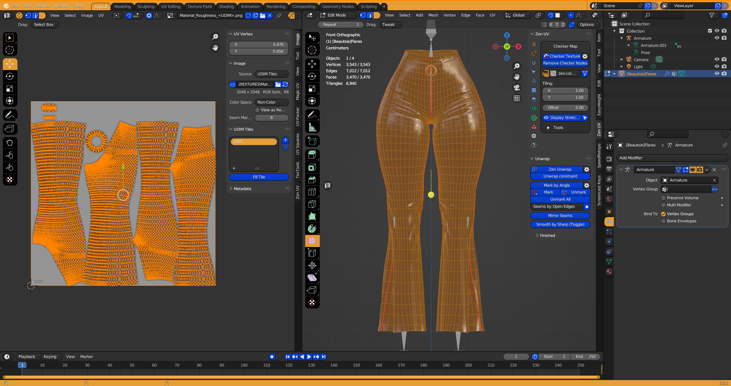This screenshot has height=386, width=731.
Task: Click the Fill Tile button
Action: 259,177
